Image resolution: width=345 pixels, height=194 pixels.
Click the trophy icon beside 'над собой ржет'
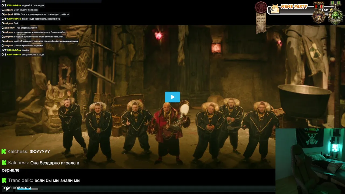(x=5, y=5)
